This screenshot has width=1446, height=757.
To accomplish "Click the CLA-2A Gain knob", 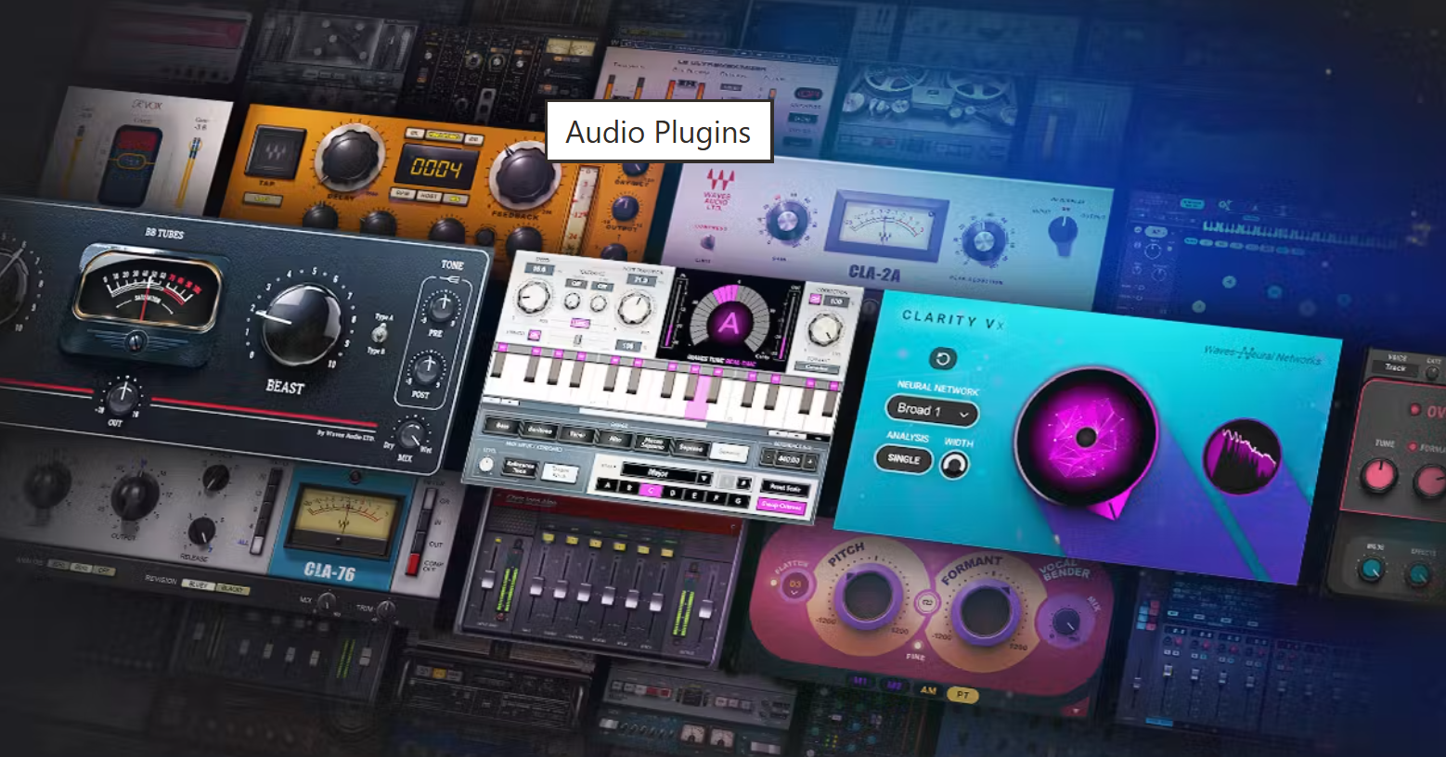I will coord(786,221).
